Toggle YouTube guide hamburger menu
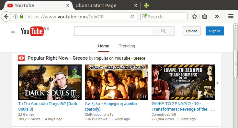This screenshot has width=238, height=128. click(13, 31)
